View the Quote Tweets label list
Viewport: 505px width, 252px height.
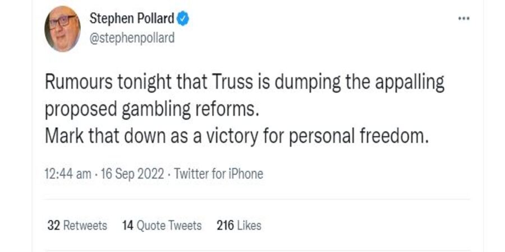tap(169, 226)
